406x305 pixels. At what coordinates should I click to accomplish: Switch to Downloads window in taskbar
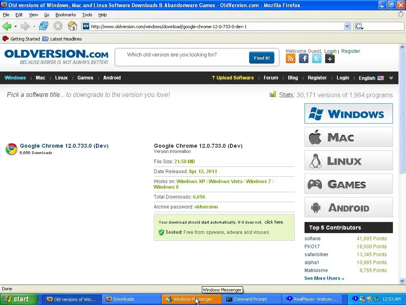[x=132, y=299]
